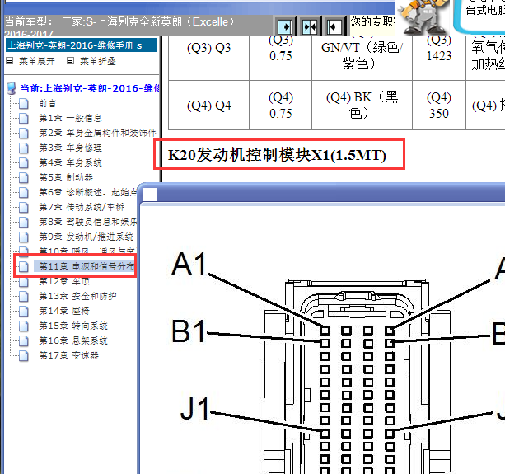
Task: Click the computer icon beside 当前:上海别克-英朗
Action: [12, 88]
